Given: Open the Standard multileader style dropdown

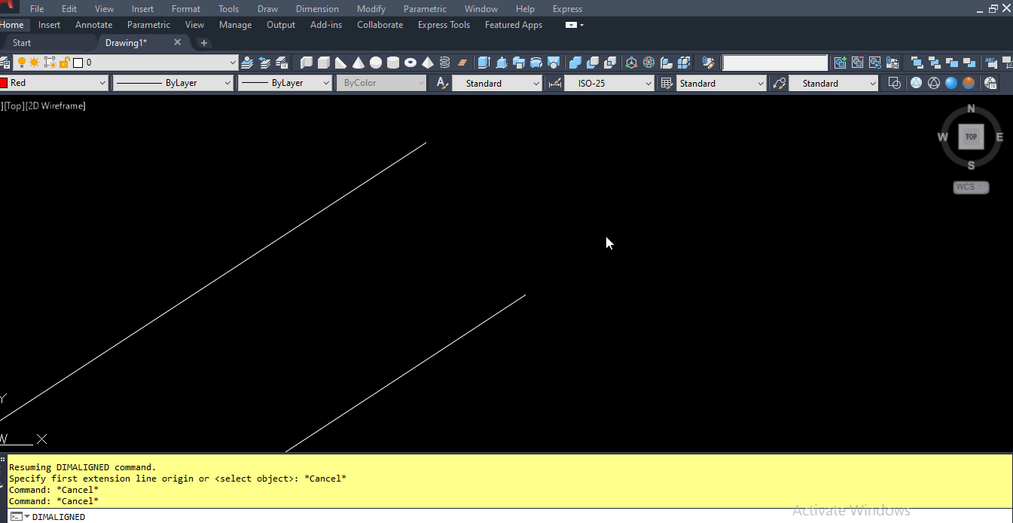Looking at the screenshot, I should [x=834, y=83].
